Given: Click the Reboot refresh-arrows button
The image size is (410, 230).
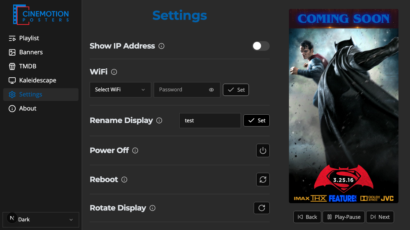Looking at the screenshot, I should (x=263, y=180).
